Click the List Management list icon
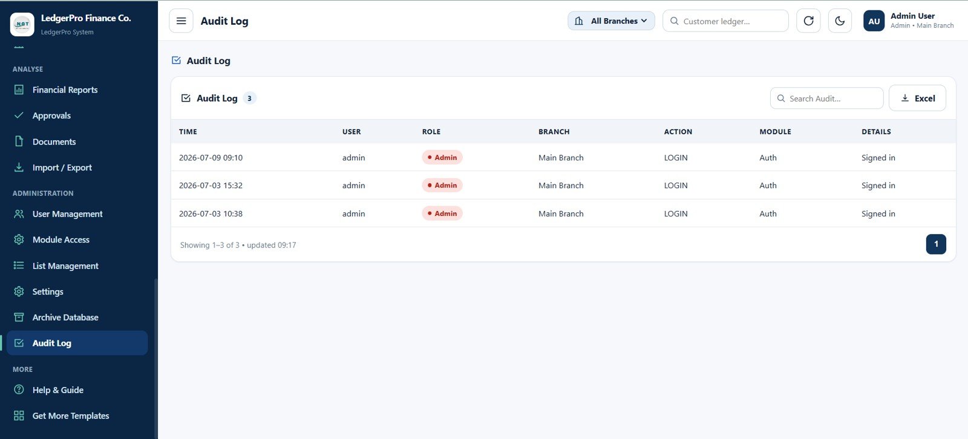The height and width of the screenshot is (439, 968). tap(19, 265)
